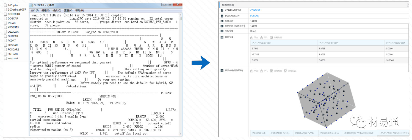Click Notepad scrollbar up arrow
Screen dimensions: 412x140
(180, 15)
